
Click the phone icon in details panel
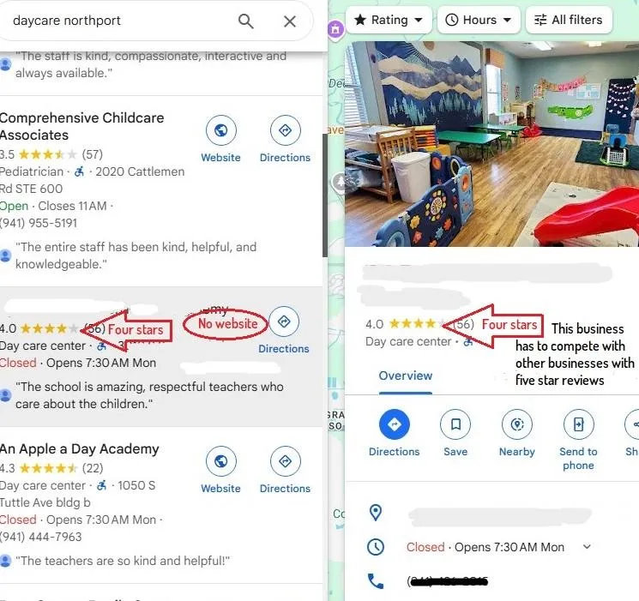click(x=376, y=580)
